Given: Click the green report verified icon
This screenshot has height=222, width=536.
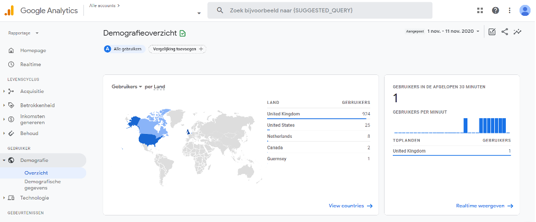Looking at the screenshot, I should pos(183,33).
